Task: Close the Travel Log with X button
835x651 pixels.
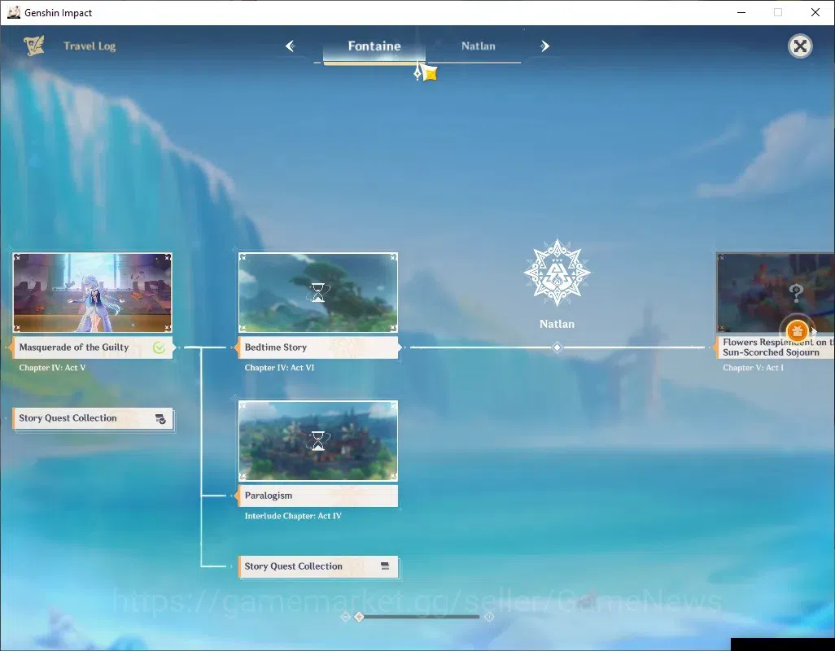Action: [800, 46]
